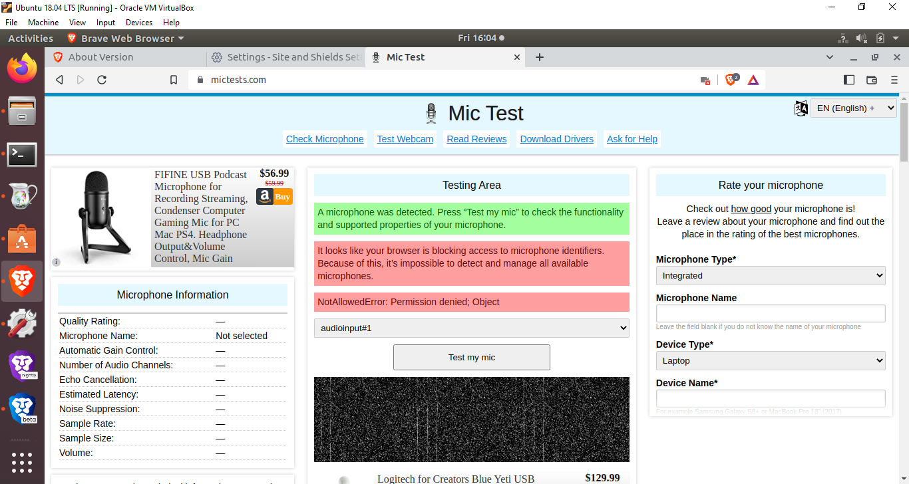This screenshot has width=909, height=484.
Task: Open the system tools wrench dock icon
Action: point(22,323)
